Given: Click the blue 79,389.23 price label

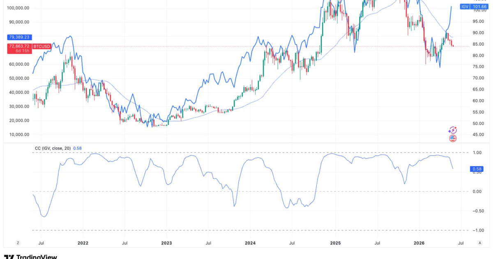Looking at the screenshot, I should 19,37.
